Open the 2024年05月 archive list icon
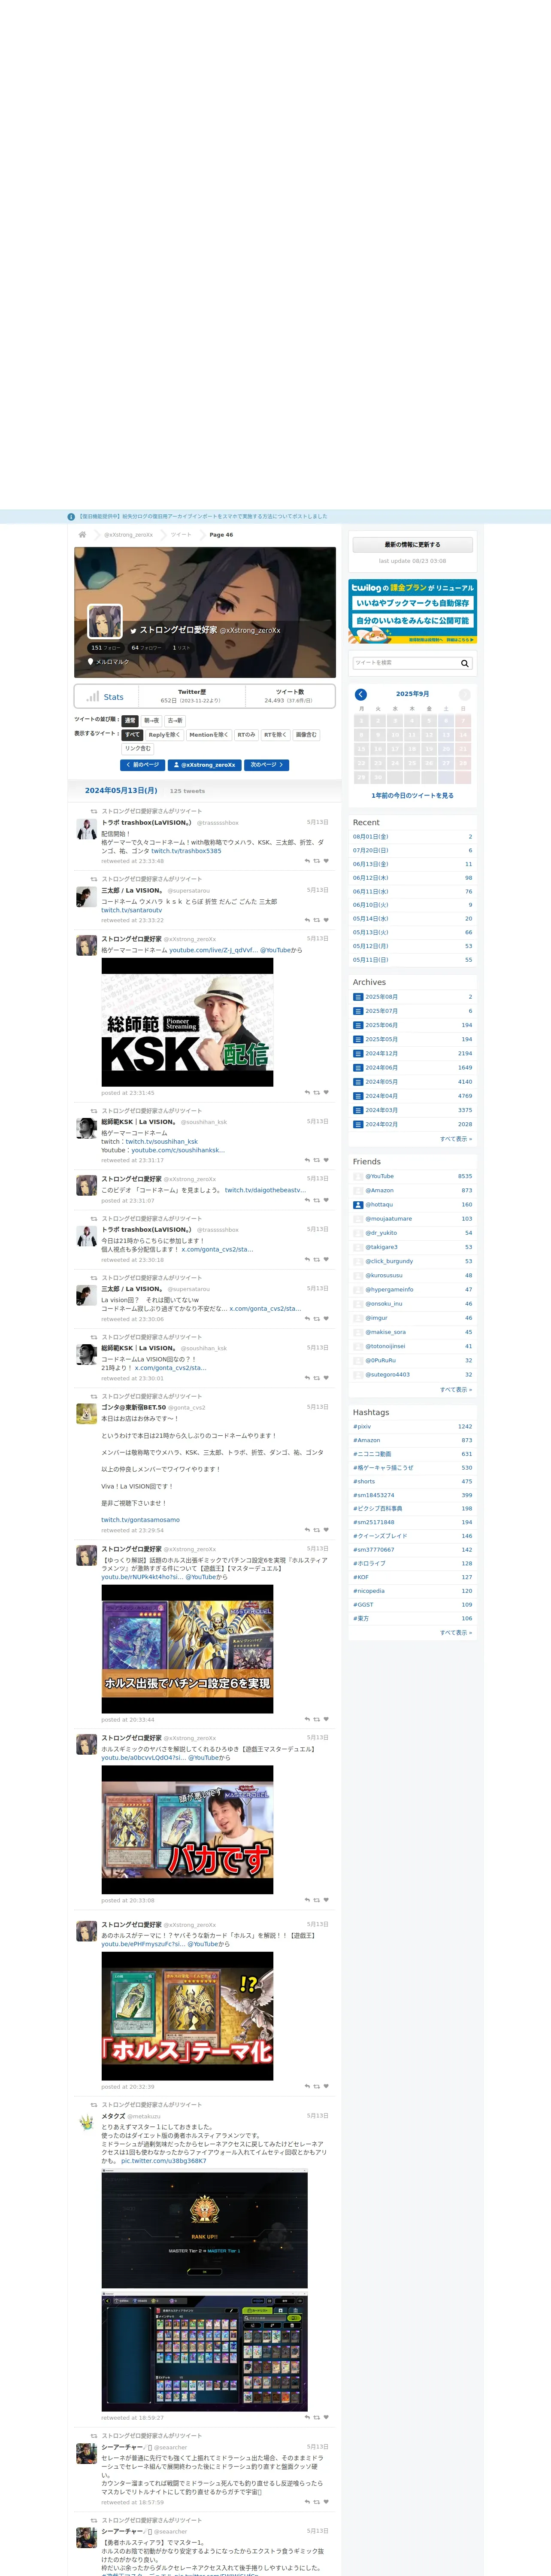Viewport: 551px width, 2576px height. coord(358,1082)
